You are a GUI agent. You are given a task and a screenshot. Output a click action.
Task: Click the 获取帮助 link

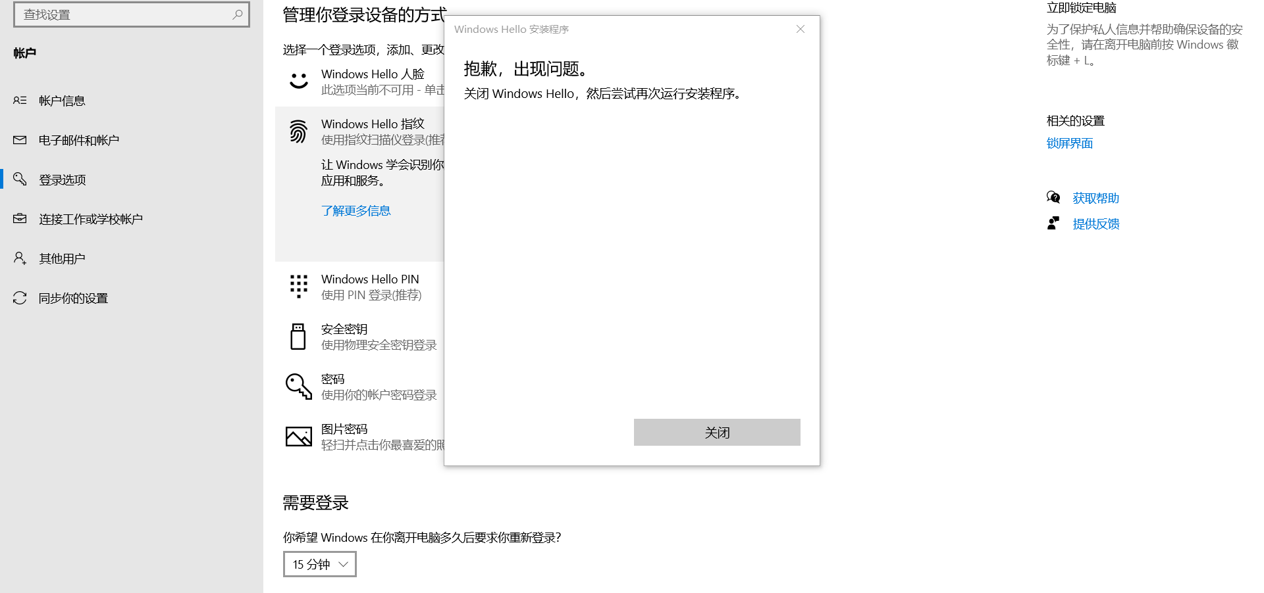[x=1095, y=198]
